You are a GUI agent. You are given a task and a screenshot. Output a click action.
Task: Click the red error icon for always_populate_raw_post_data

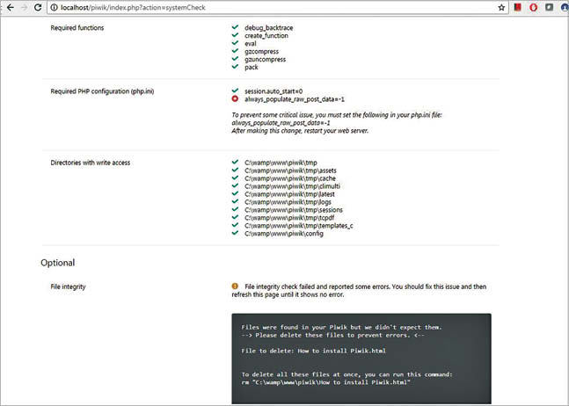[x=235, y=99]
